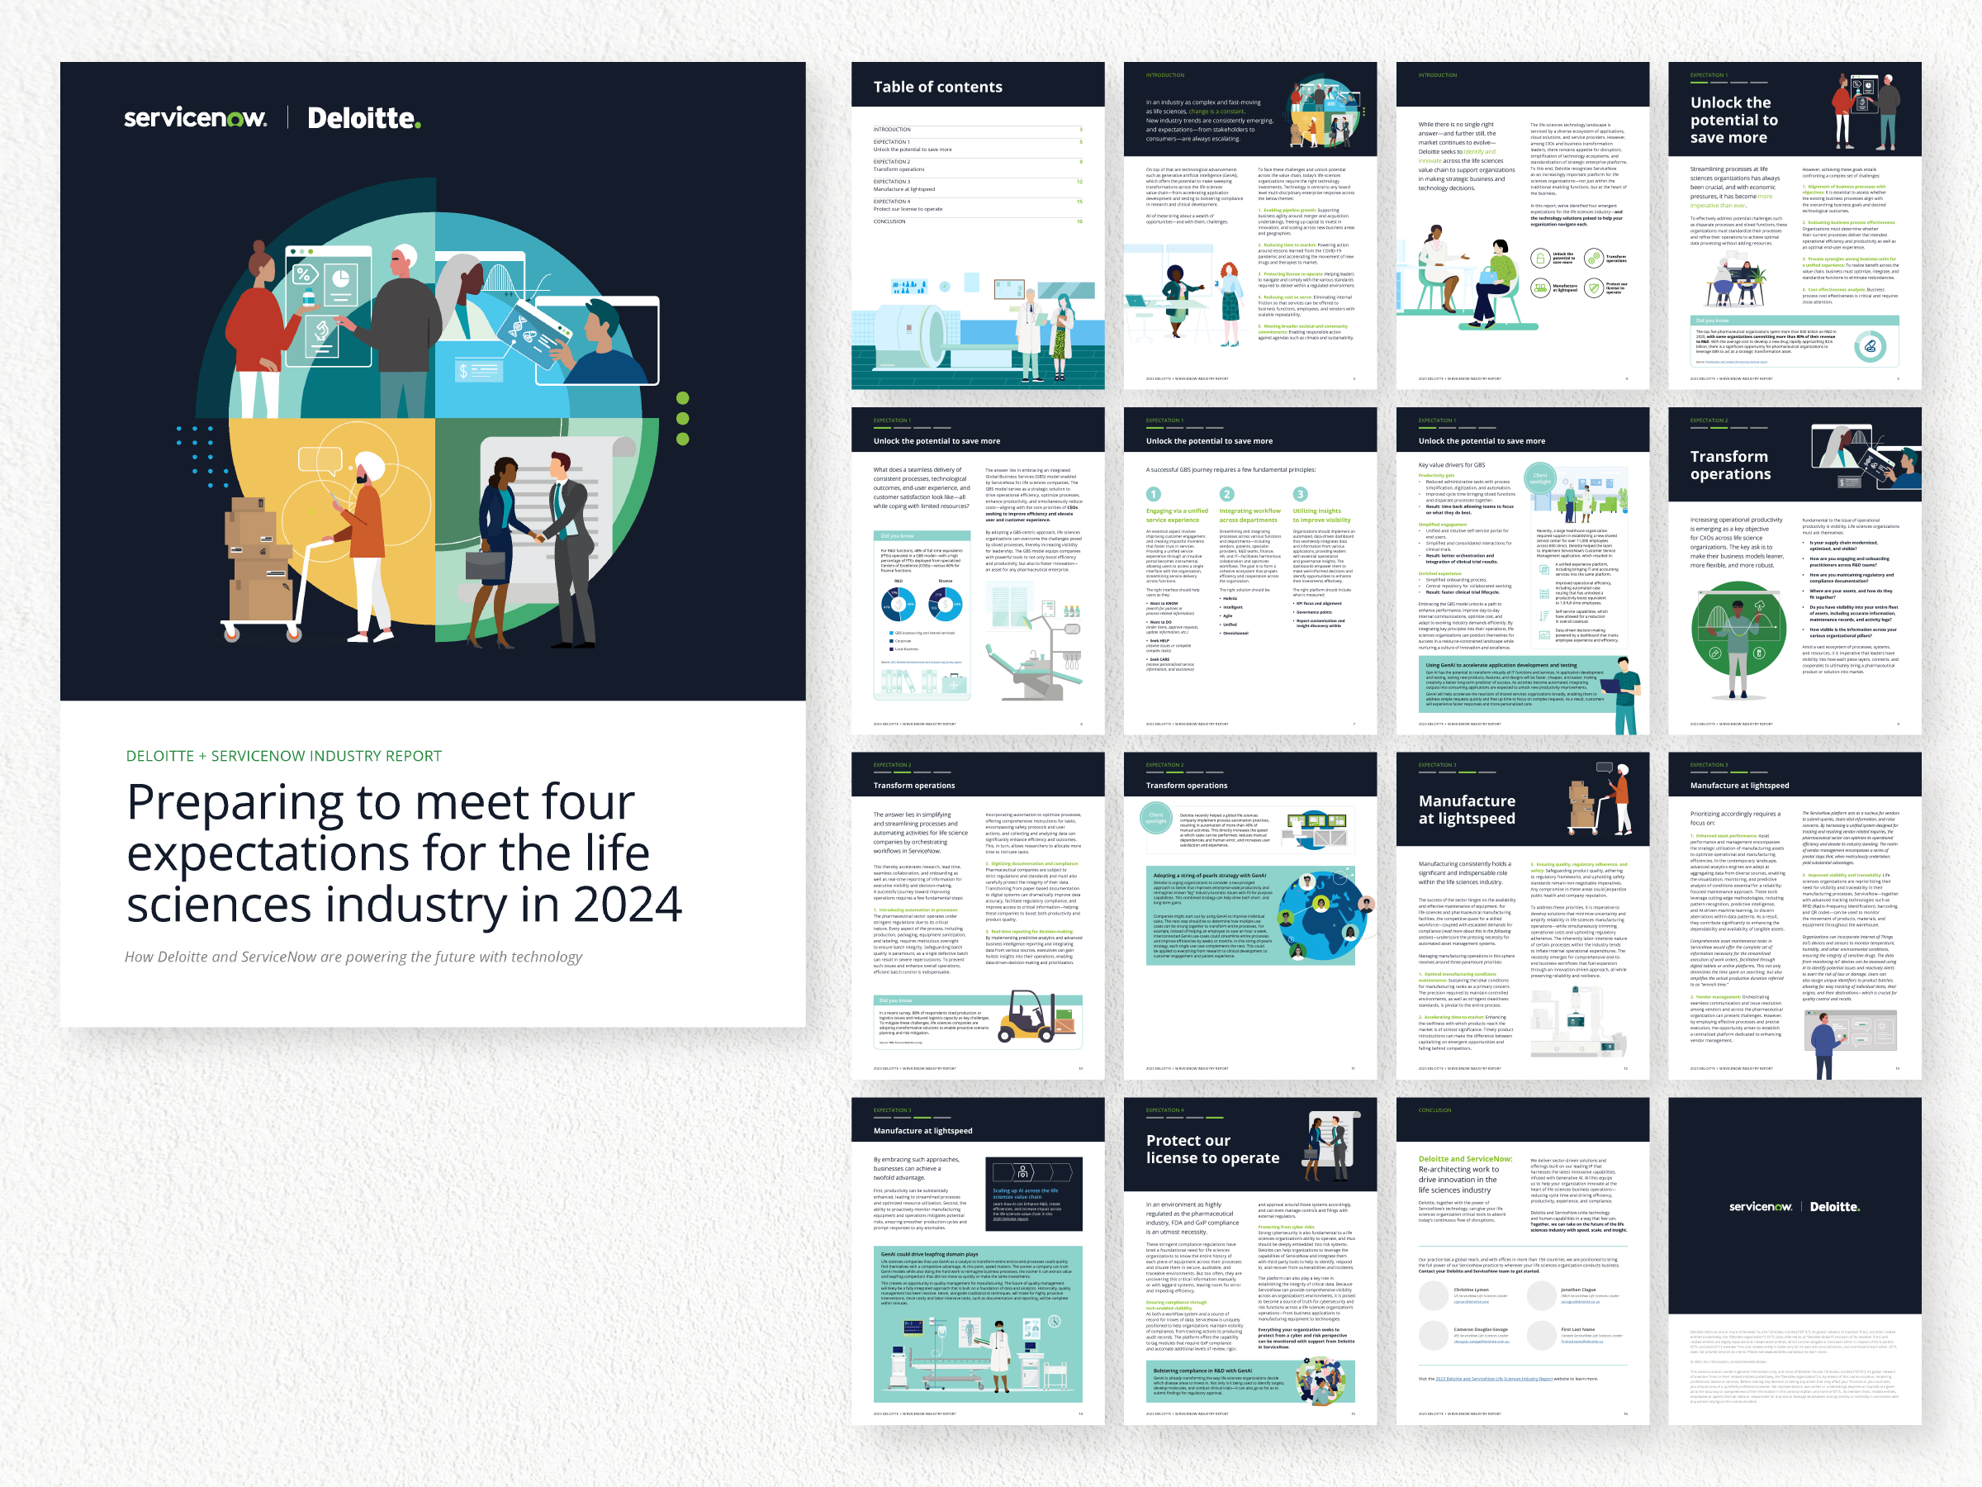Expand the INTRODUCTION entry in the Table of contents
The width and height of the screenshot is (1982, 1487).
point(893,129)
